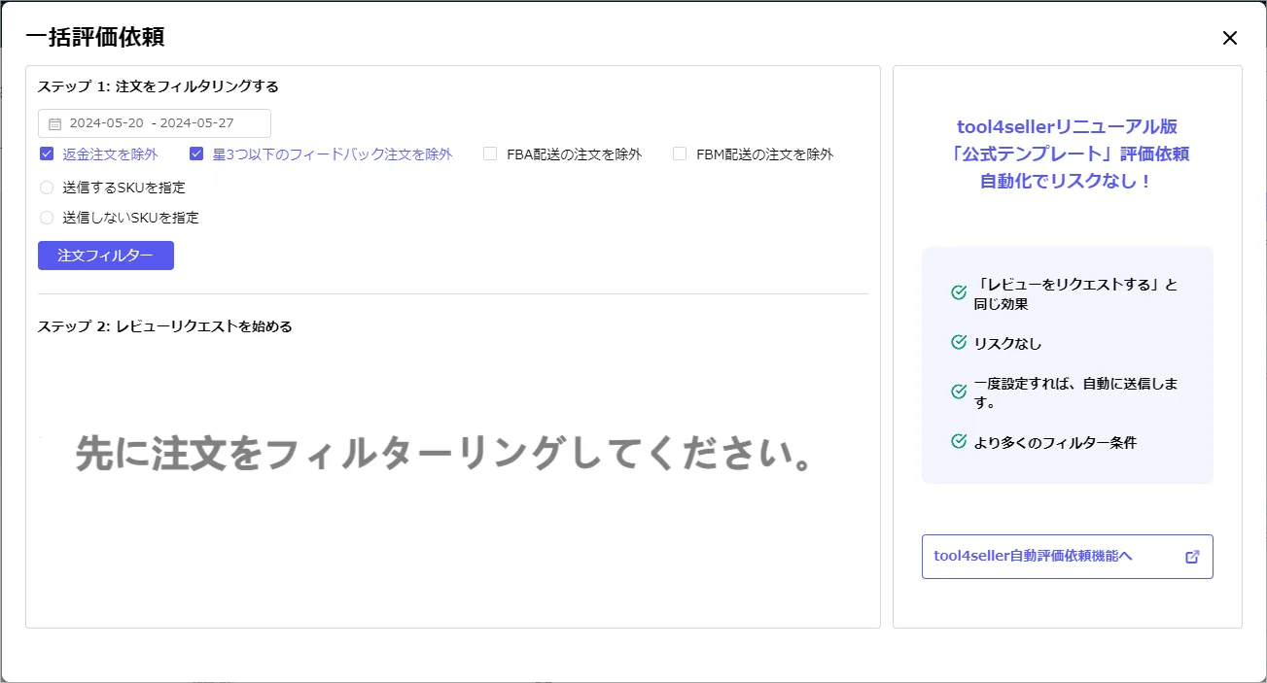Click the 注文フィルター button
1267x683 pixels.
click(106, 256)
